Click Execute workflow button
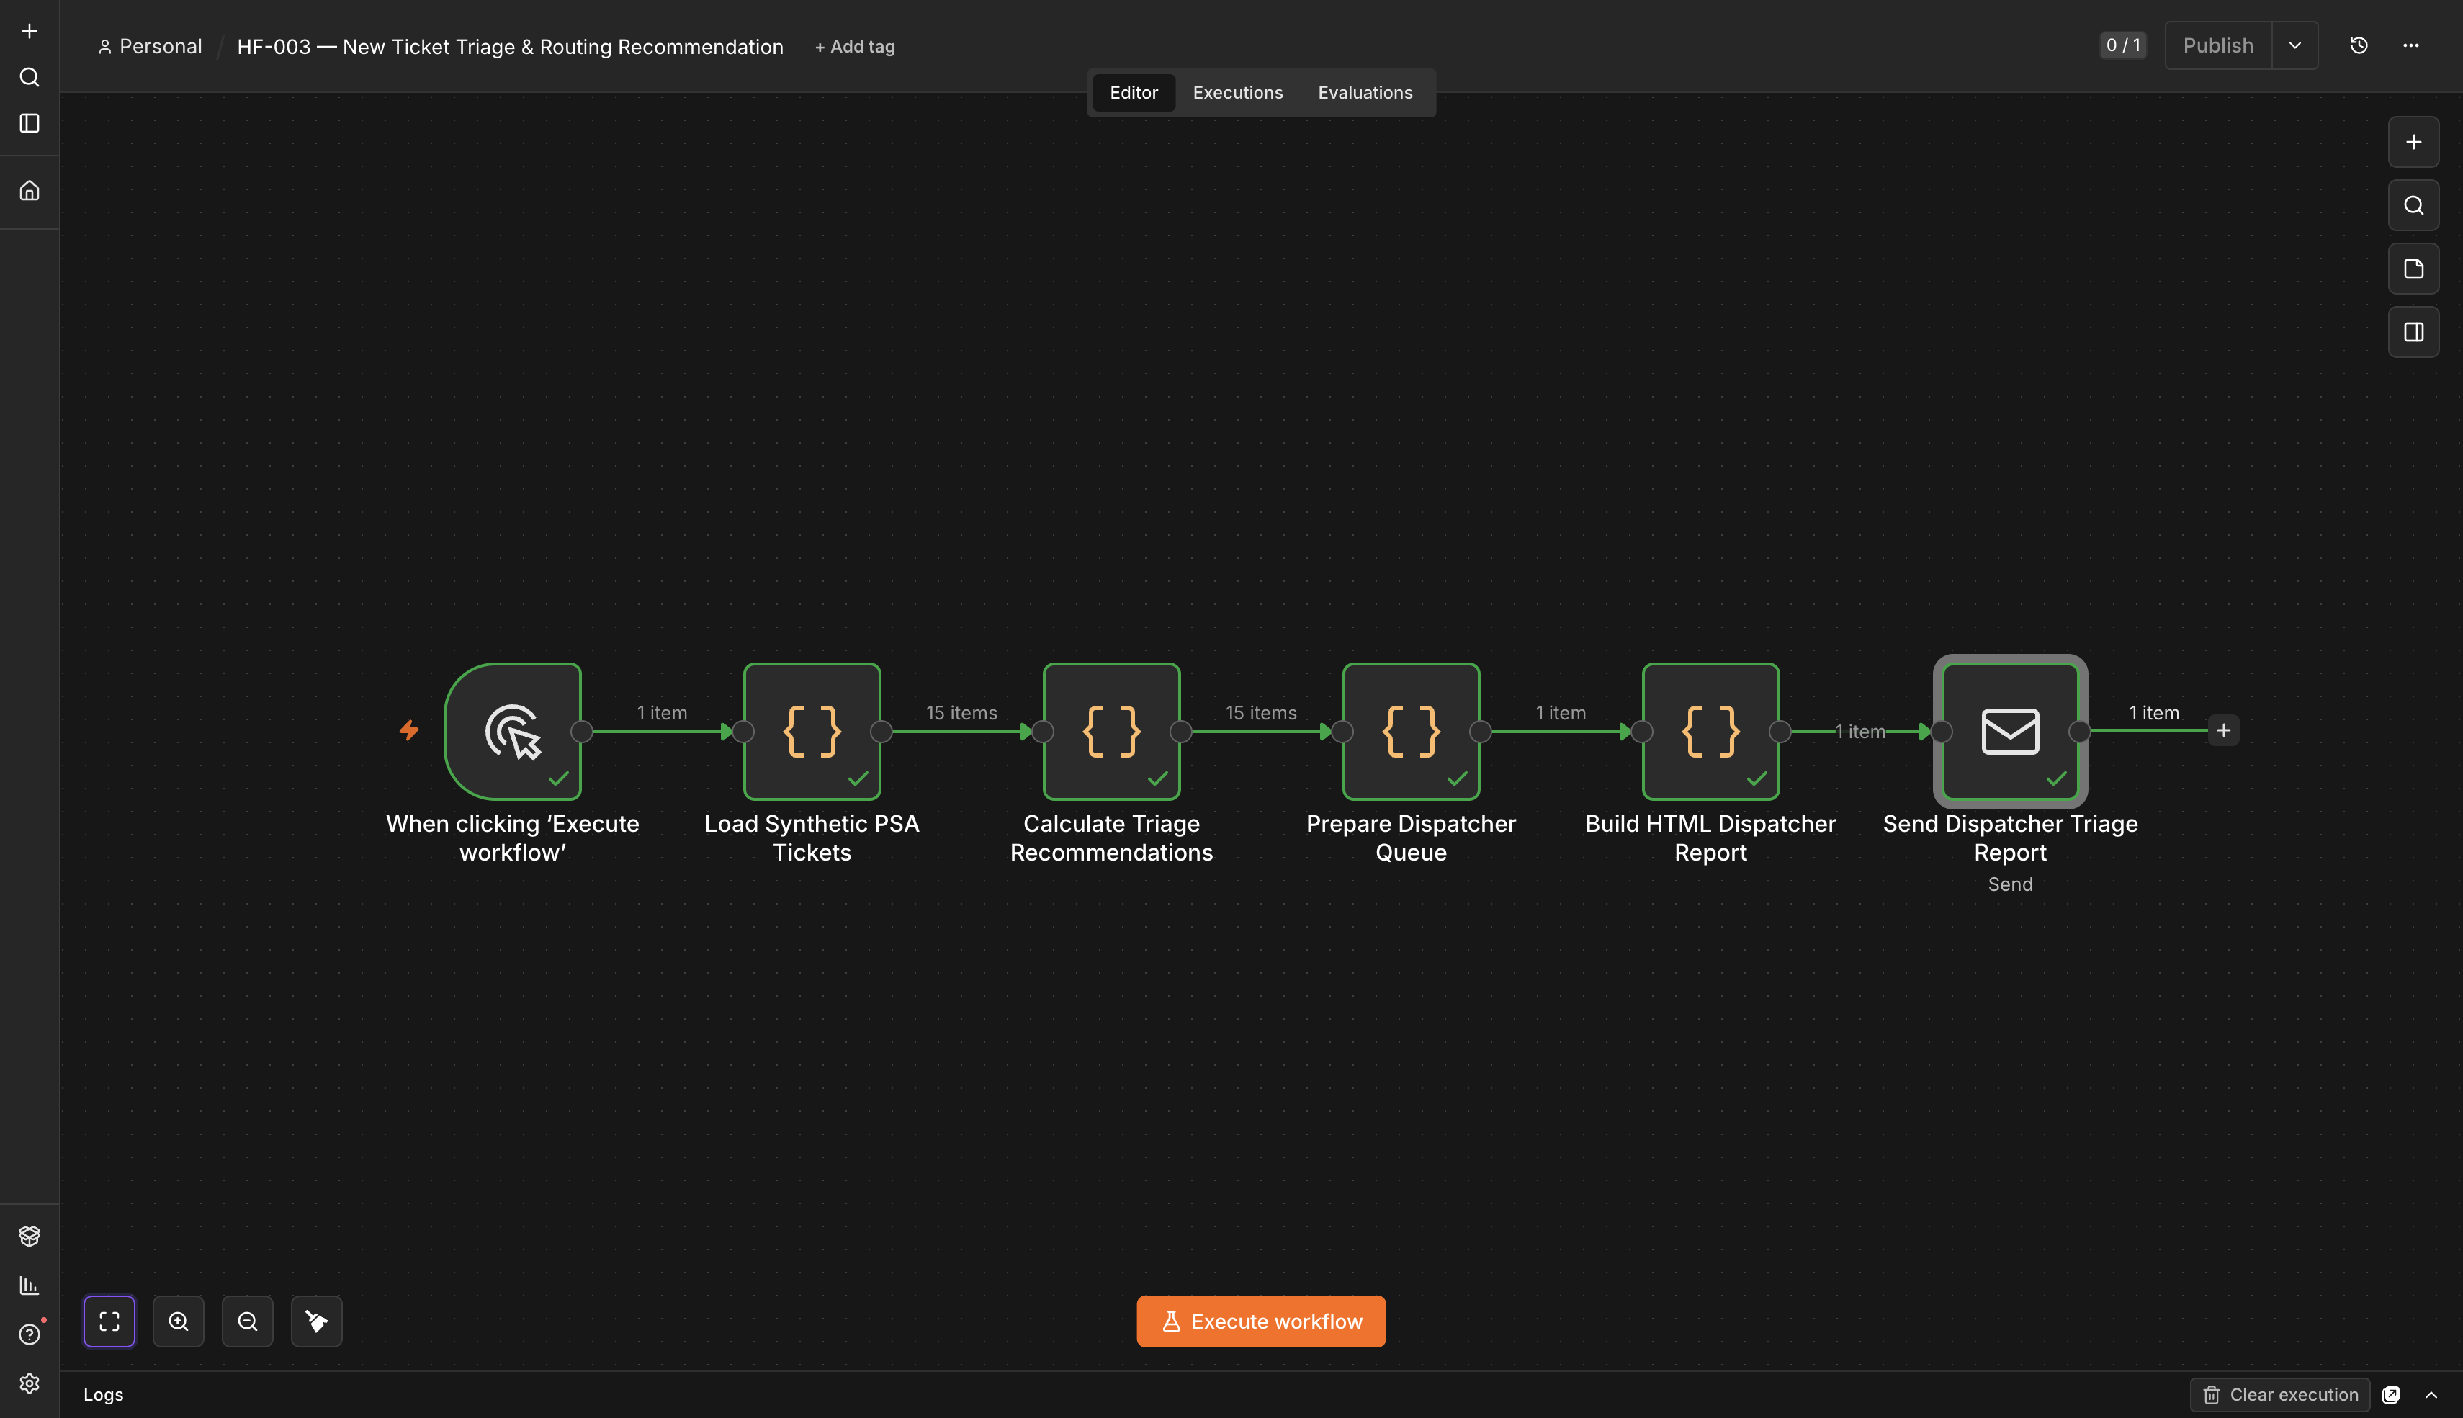This screenshot has width=2463, height=1418. pos(1261,1321)
